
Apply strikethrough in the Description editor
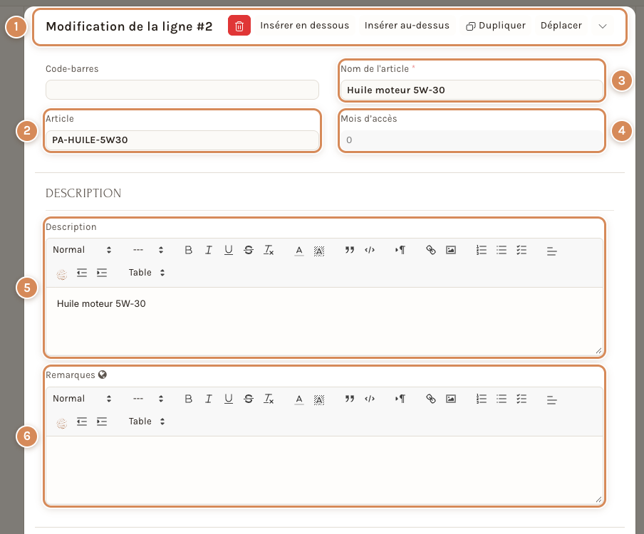(x=249, y=250)
